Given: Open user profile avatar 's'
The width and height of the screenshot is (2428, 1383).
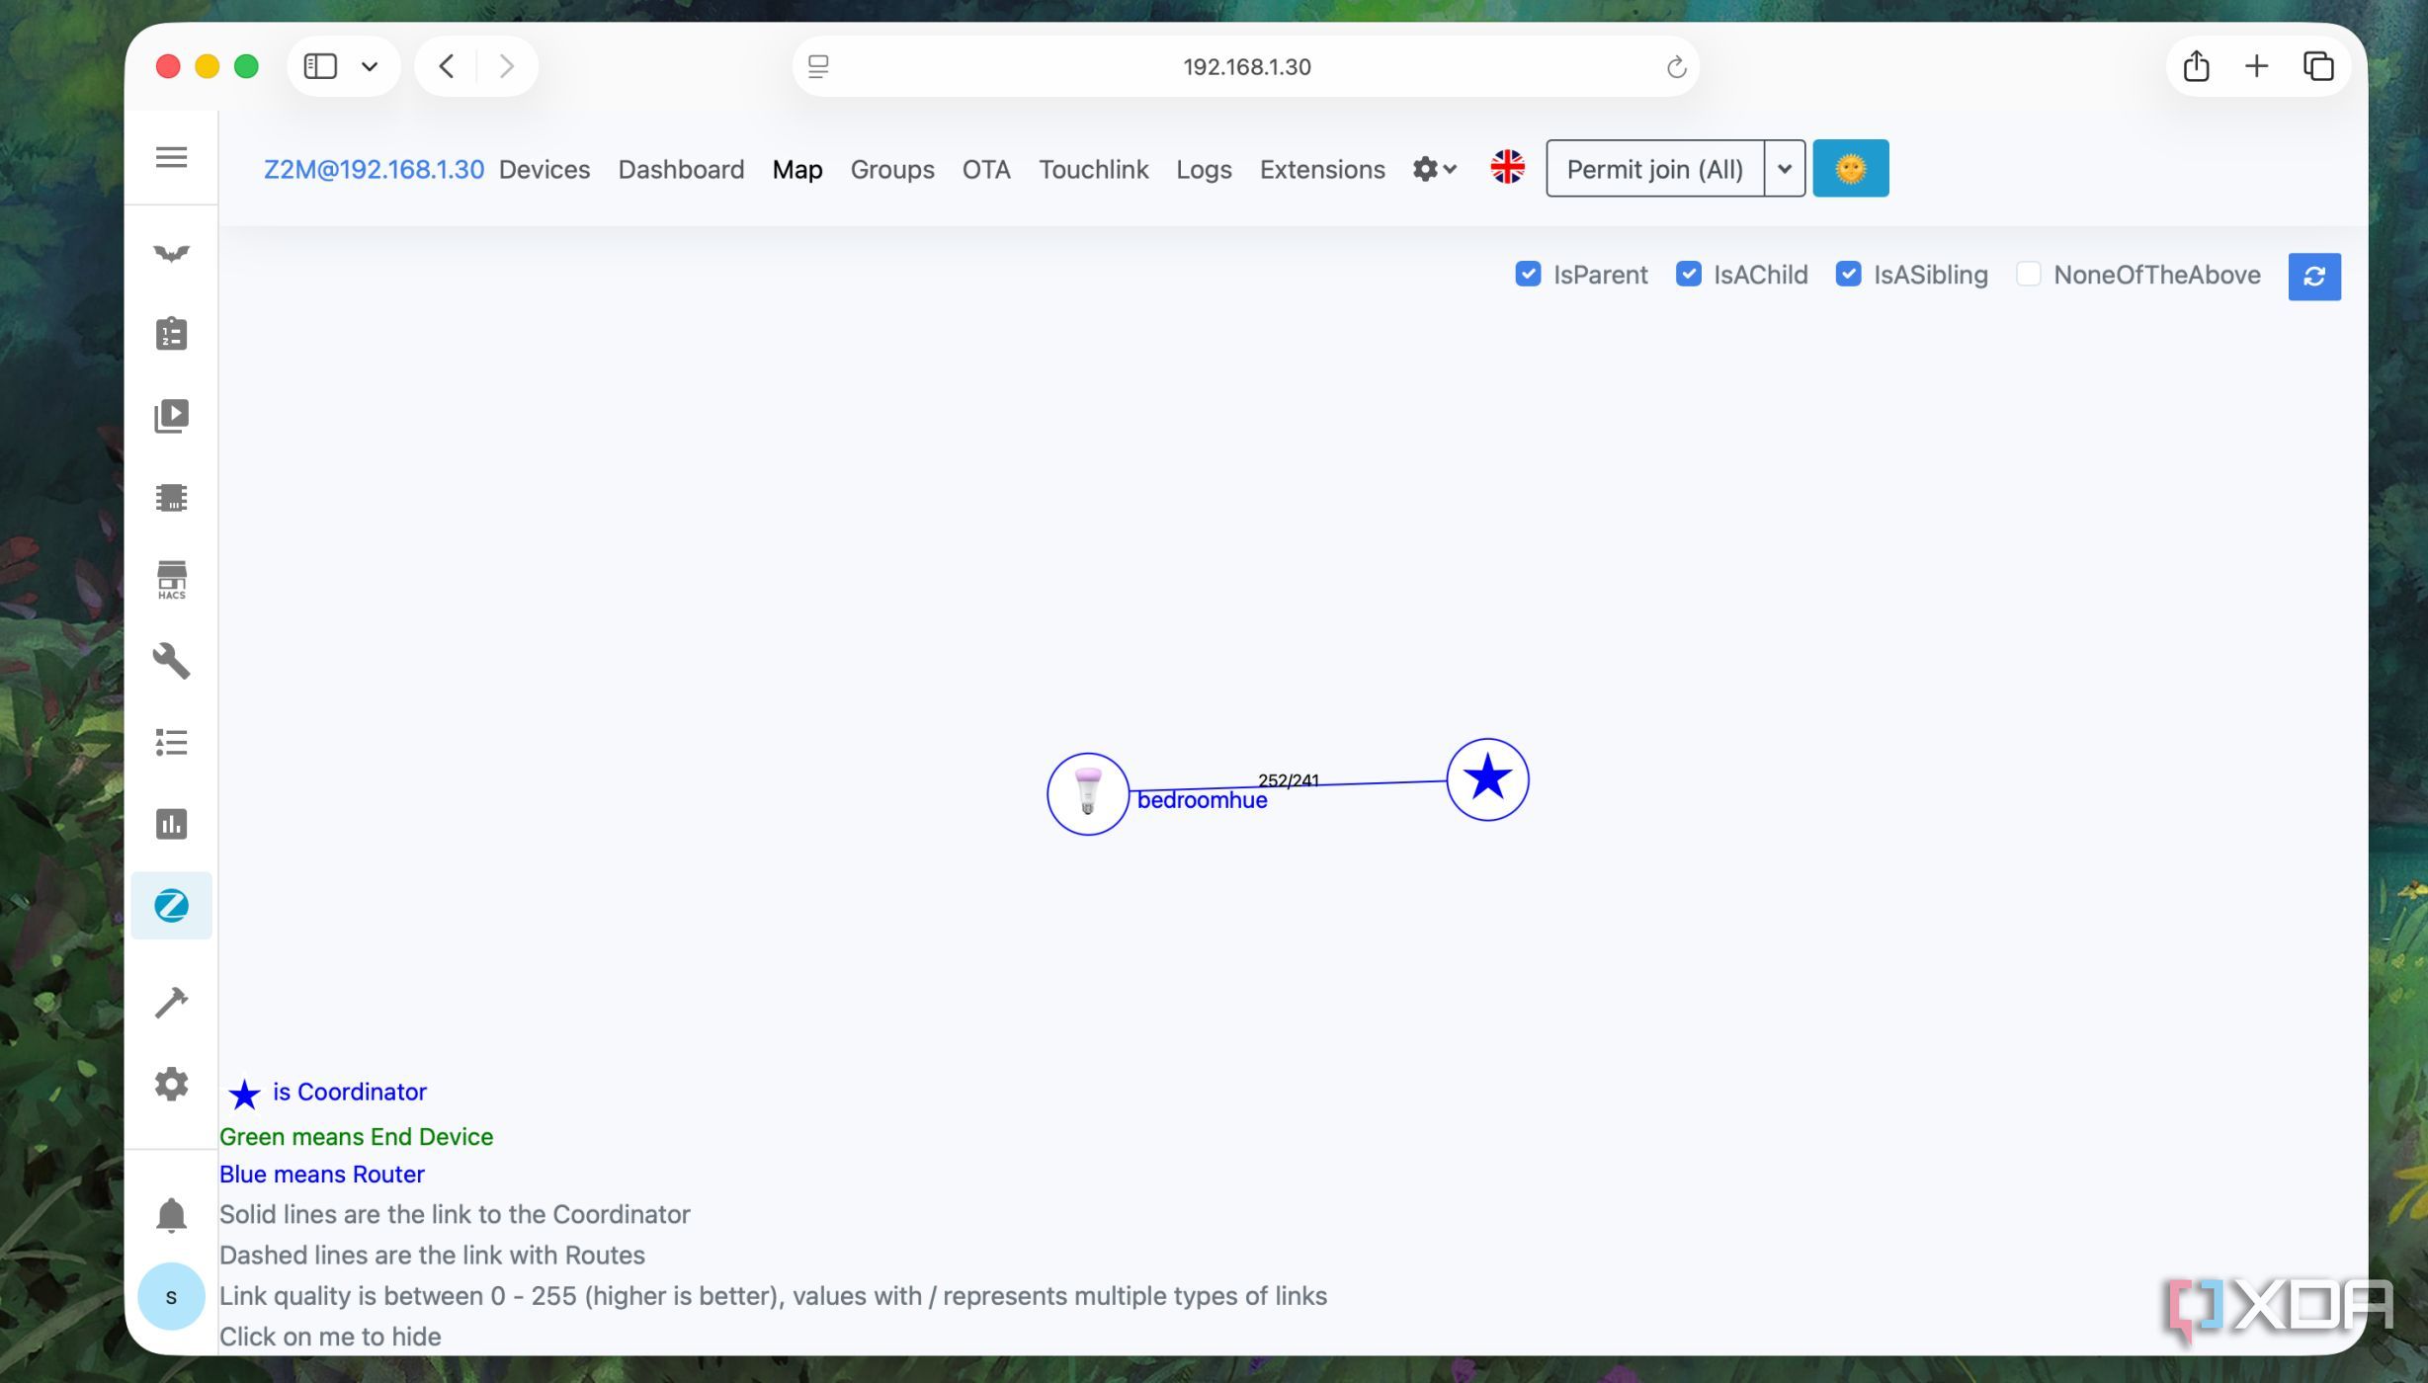Looking at the screenshot, I should pos(171,1296).
